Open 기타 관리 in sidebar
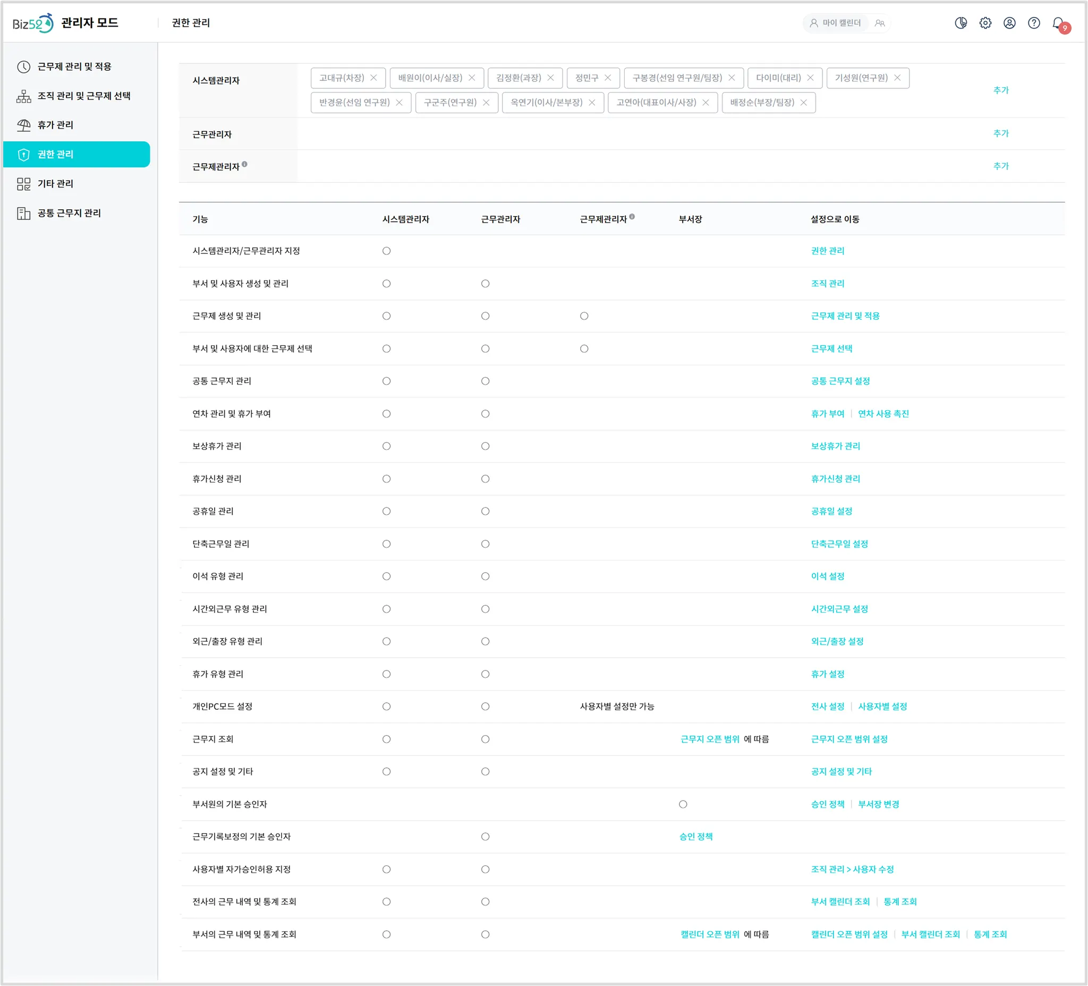This screenshot has height=986, width=1088. [55, 183]
